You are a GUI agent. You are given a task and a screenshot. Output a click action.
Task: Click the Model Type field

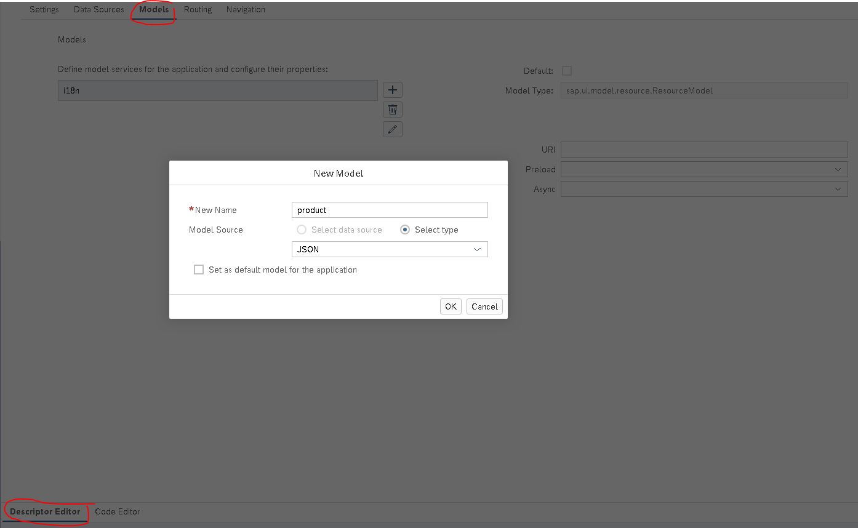pos(704,90)
